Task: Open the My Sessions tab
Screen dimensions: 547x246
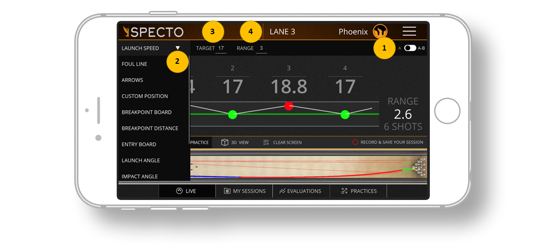Action: pyautogui.click(x=244, y=191)
